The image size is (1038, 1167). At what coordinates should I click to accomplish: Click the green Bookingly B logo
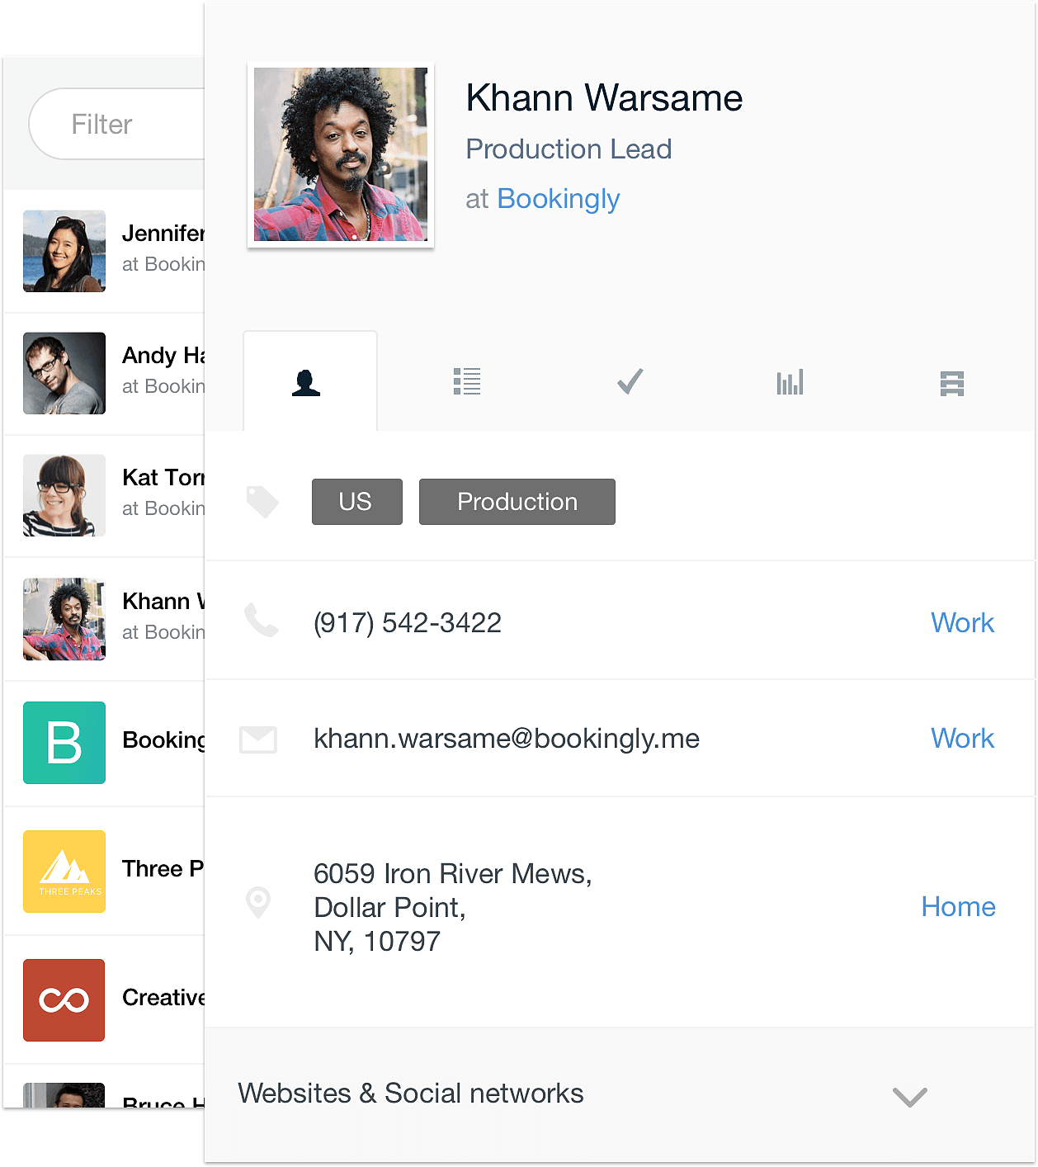[x=64, y=743]
